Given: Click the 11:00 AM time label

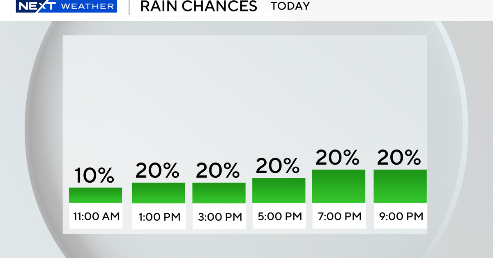Looking at the screenshot, I should [95, 216].
